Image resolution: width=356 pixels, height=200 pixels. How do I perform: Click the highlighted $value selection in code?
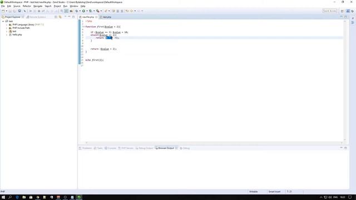(x=109, y=38)
